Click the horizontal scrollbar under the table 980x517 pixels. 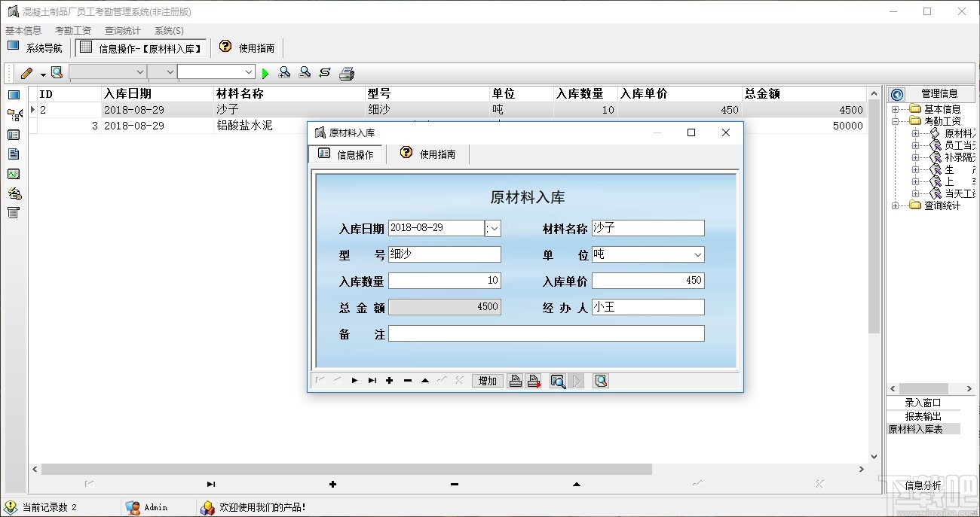[346, 469]
